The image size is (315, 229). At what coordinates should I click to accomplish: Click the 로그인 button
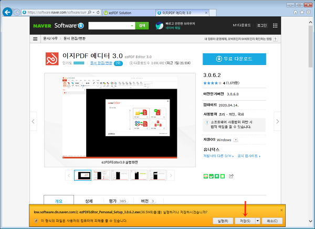[x=262, y=26]
